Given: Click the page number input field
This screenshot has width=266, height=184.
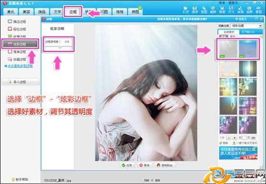Looking at the screenshot, I should [x=244, y=138].
